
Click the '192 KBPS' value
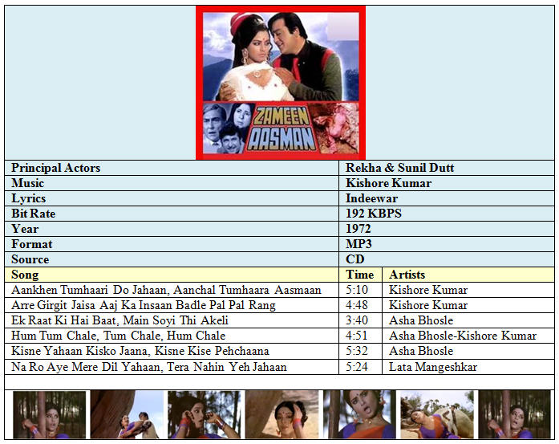click(374, 214)
